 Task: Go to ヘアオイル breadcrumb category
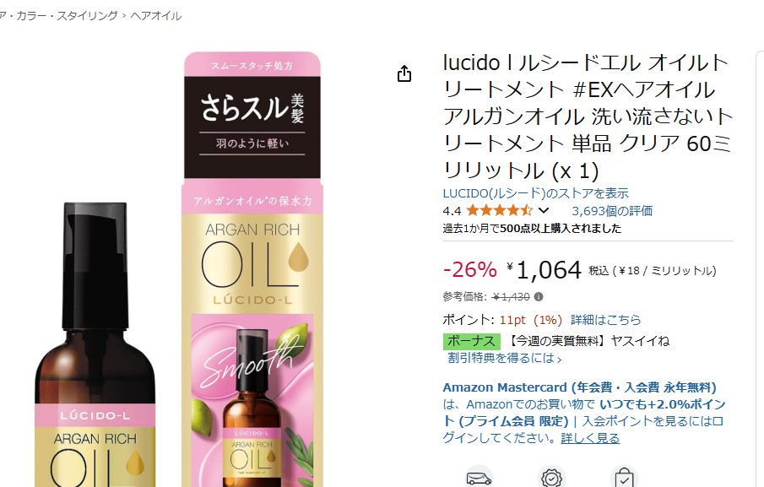156,16
